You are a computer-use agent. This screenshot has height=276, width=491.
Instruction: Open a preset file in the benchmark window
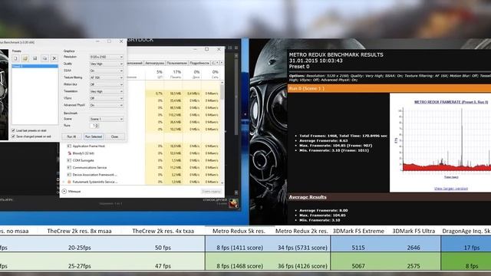(25, 58)
